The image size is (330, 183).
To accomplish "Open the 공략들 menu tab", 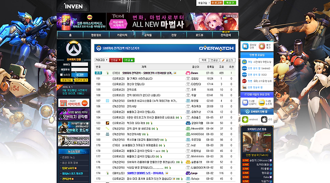I will (148, 35).
